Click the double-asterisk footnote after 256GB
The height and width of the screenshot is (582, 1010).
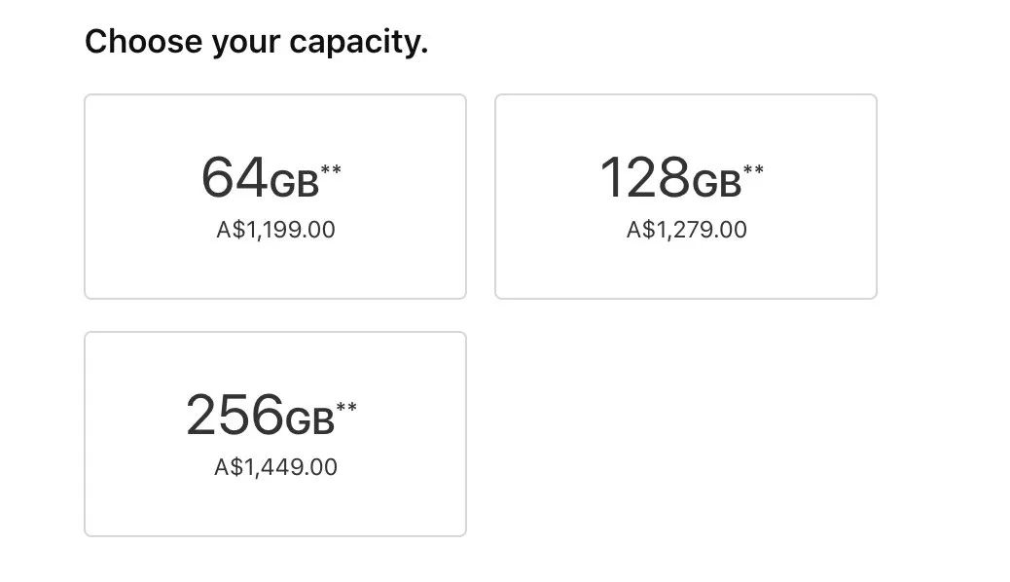click(x=346, y=407)
